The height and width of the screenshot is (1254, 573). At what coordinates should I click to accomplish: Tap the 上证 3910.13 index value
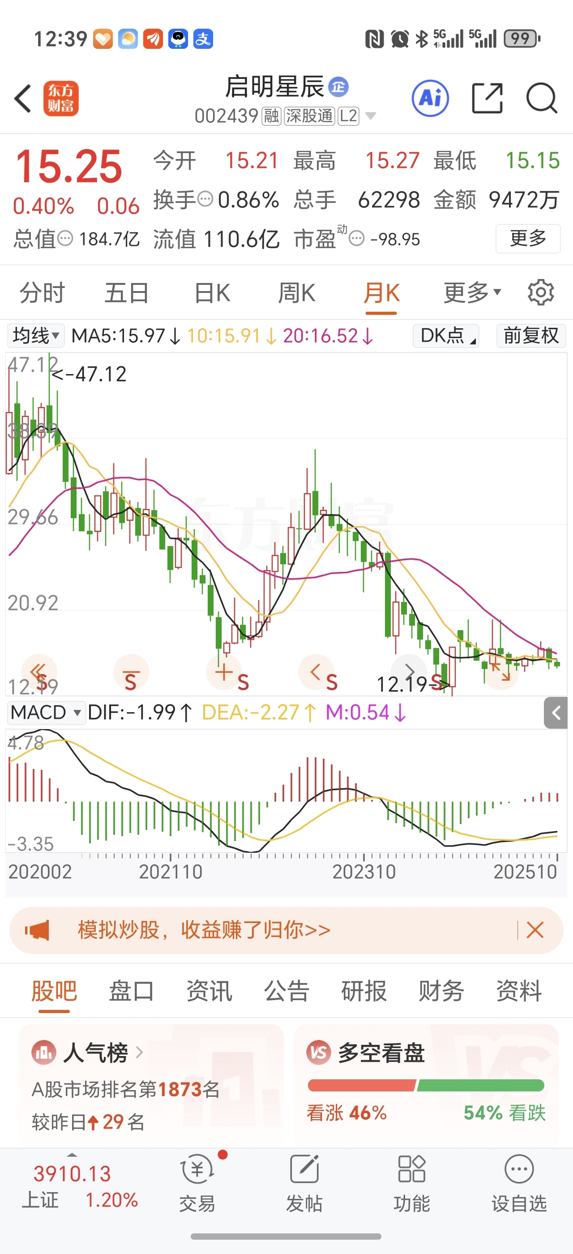72,1174
